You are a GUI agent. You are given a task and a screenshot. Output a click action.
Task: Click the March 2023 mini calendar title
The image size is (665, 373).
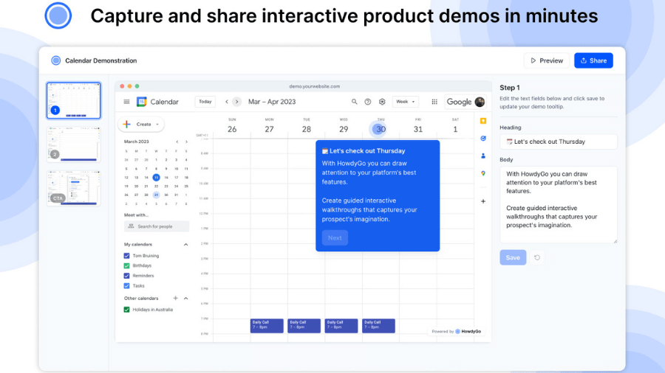(x=137, y=142)
